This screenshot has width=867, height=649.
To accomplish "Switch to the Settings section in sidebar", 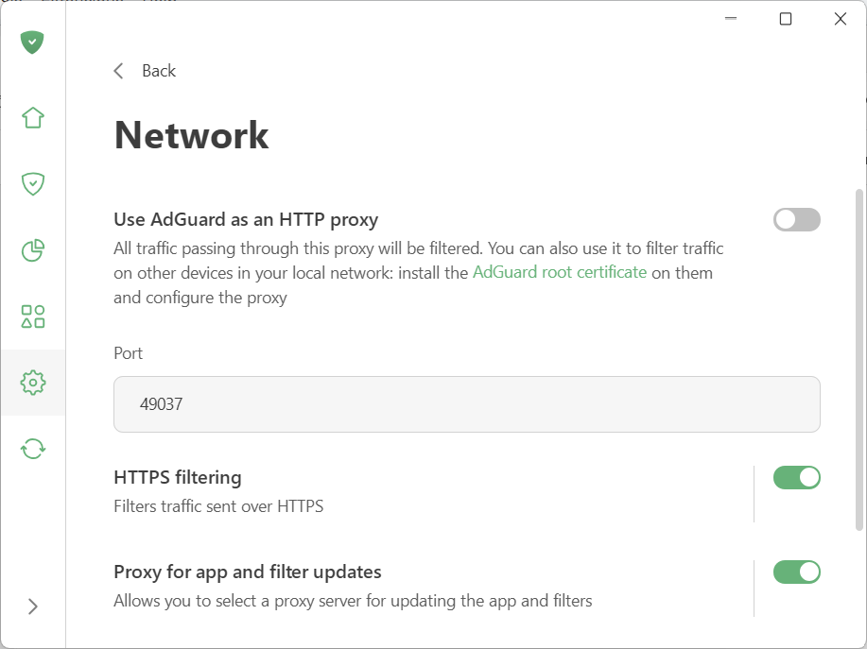I will click(31, 383).
